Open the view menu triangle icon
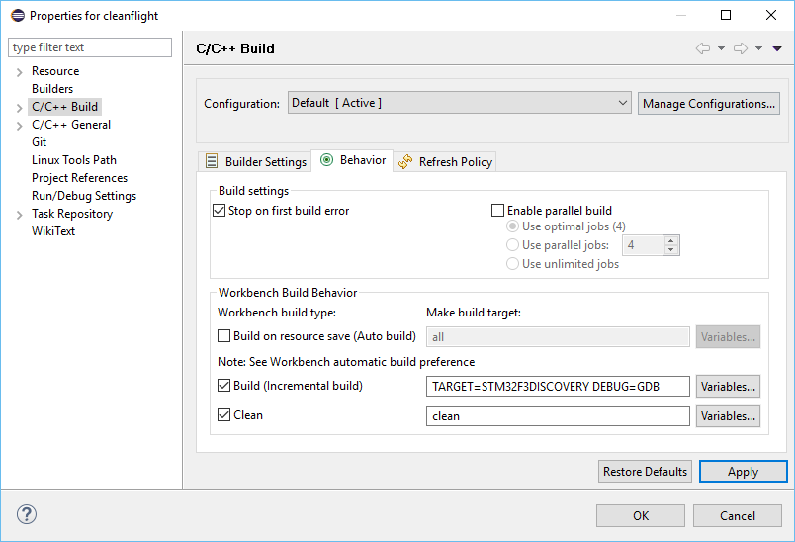The image size is (795, 542). [x=777, y=48]
